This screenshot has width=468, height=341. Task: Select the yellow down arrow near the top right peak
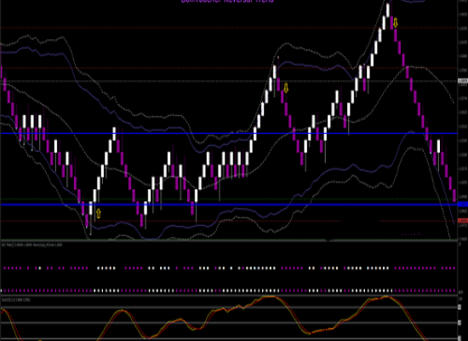click(395, 23)
